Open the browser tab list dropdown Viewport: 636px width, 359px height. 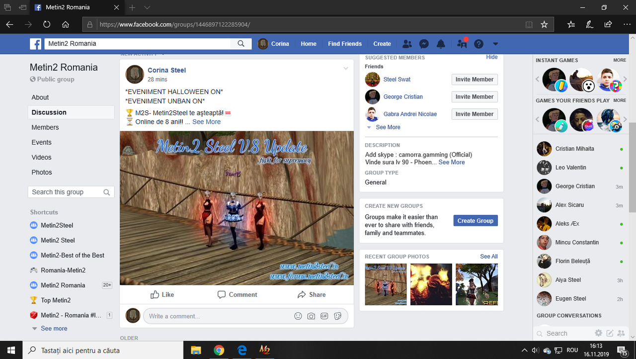147,7
